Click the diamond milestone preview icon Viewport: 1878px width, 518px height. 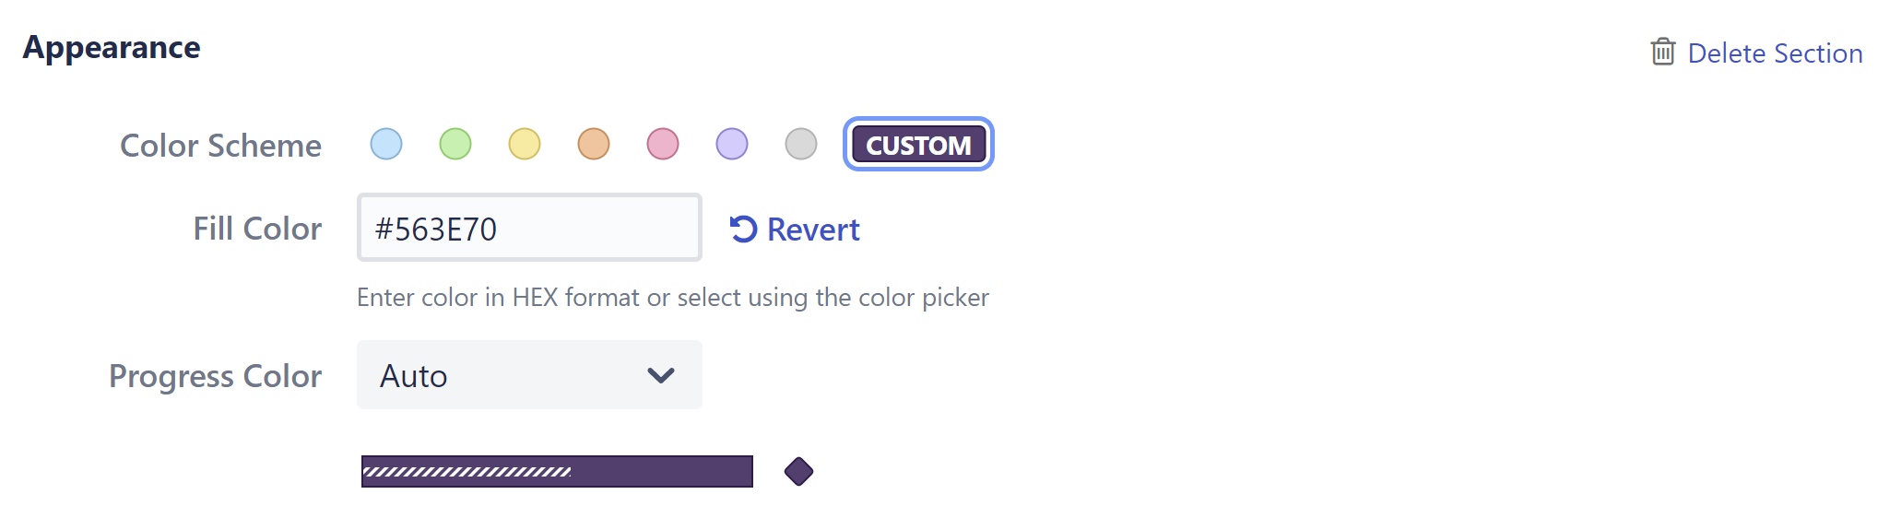coord(798,471)
